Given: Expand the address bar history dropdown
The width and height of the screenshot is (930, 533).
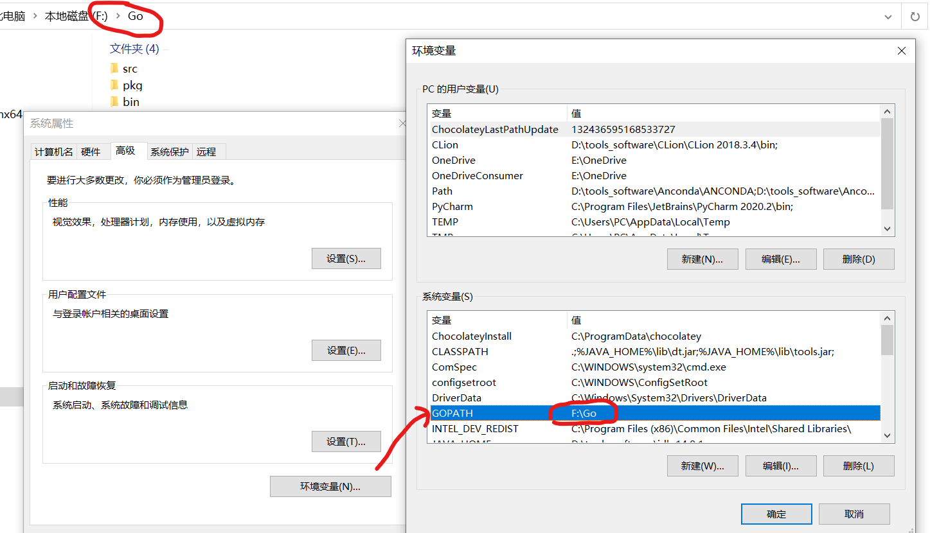Looking at the screenshot, I should [888, 17].
